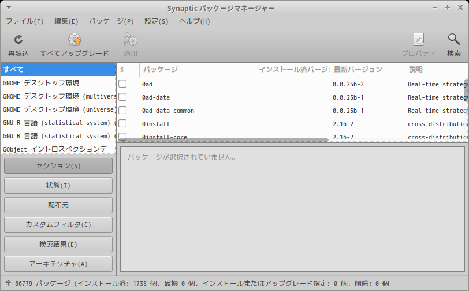Click the 0ad Real-time strategy description
The image size is (469, 291).
pos(438,85)
